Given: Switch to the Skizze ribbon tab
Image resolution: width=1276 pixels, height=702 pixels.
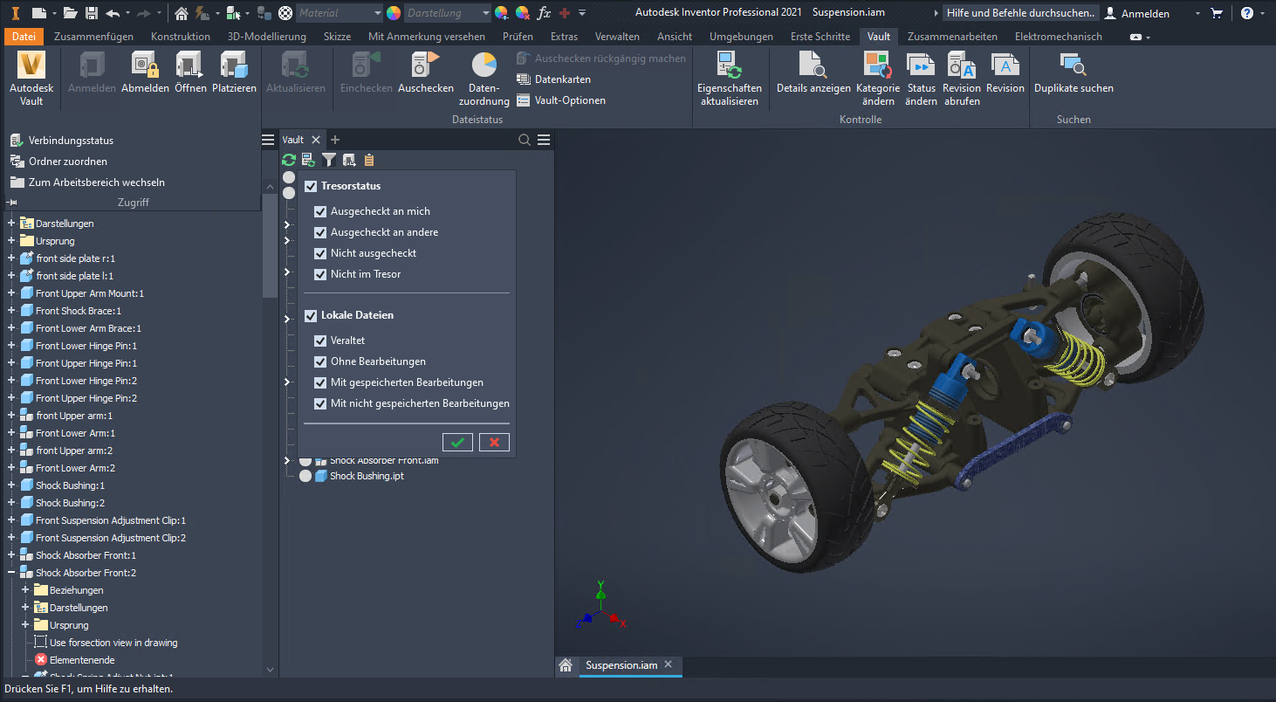Looking at the screenshot, I should 337,37.
